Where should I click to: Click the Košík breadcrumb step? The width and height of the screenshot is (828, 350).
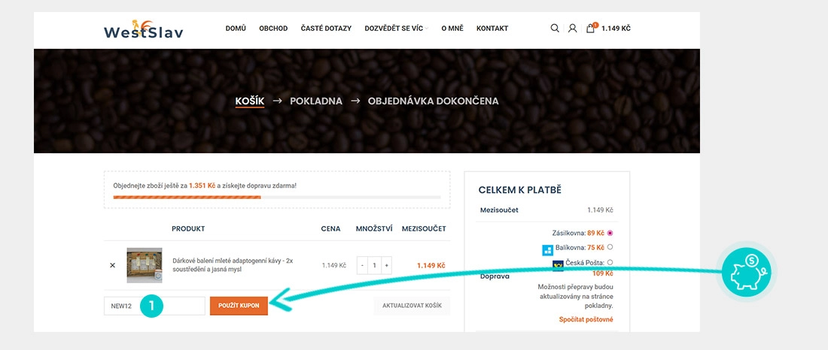250,101
